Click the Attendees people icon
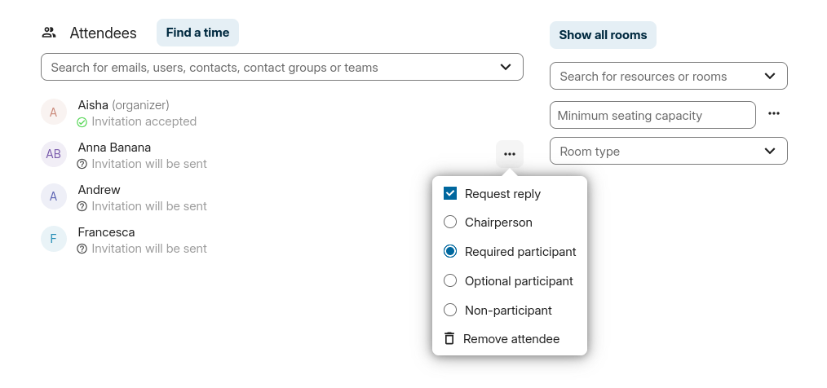The width and height of the screenshot is (827, 388). tap(49, 33)
